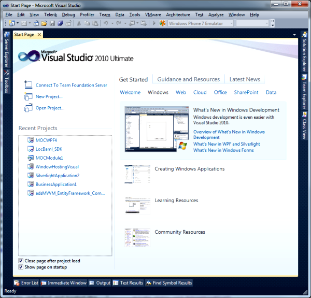Click the Start Debugging play icon
Screen dimensions: 311x298
pyautogui.click(x=154, y=23)
